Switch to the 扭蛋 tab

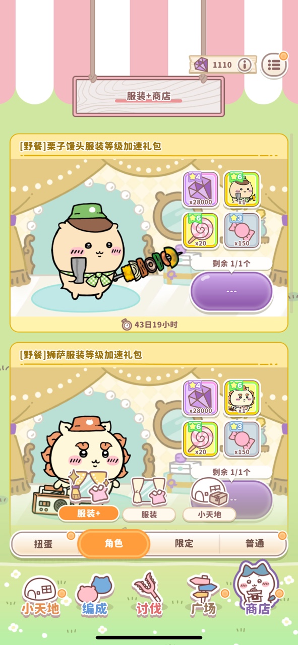[44, 544]
